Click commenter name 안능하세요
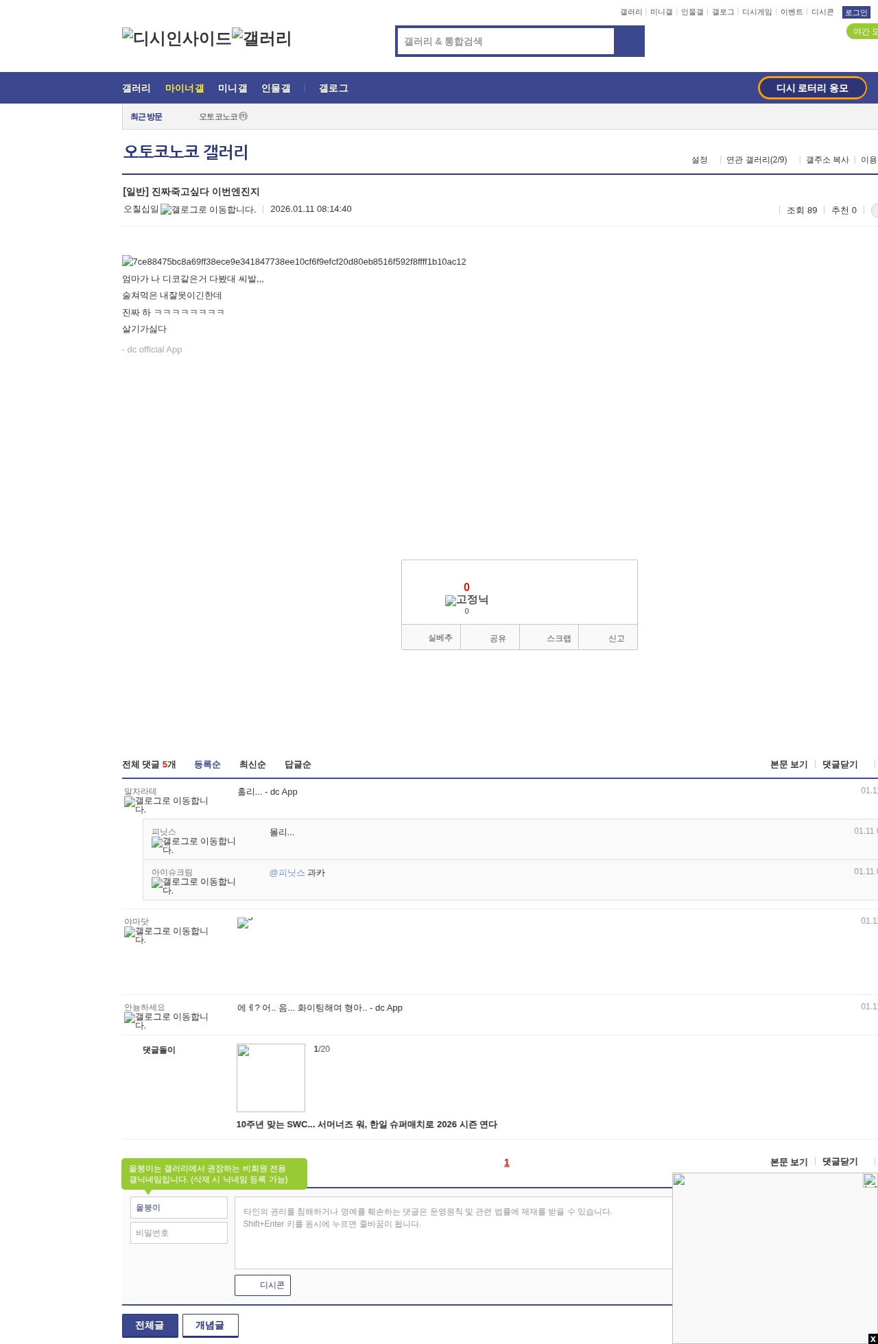878x1344 pixels. point(145,1007)
